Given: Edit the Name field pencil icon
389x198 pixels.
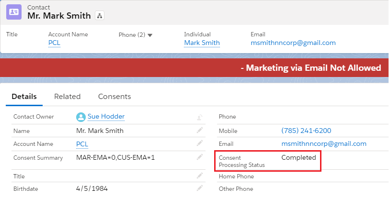Looking at the screenshot, I should click(x=200, y=130).
